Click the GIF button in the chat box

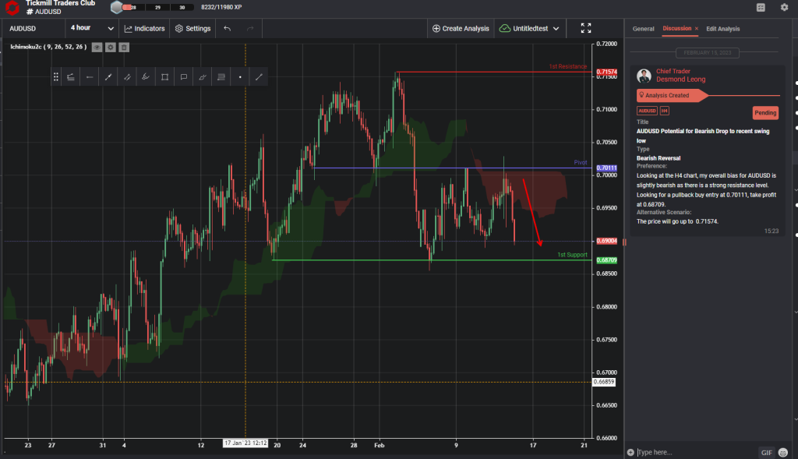(766, 452)
